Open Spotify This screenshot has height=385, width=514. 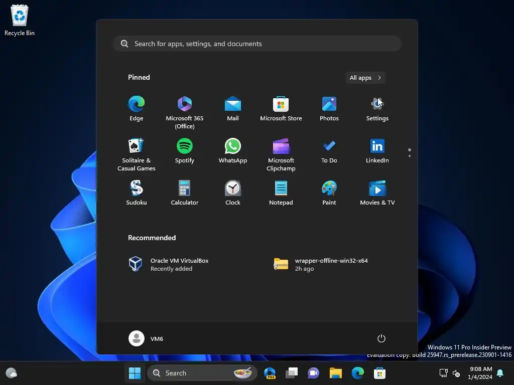tap(185, 151)
